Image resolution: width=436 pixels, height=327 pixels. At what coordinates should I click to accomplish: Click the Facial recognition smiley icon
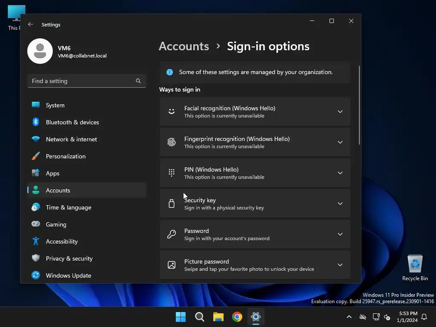pos(172,112)
